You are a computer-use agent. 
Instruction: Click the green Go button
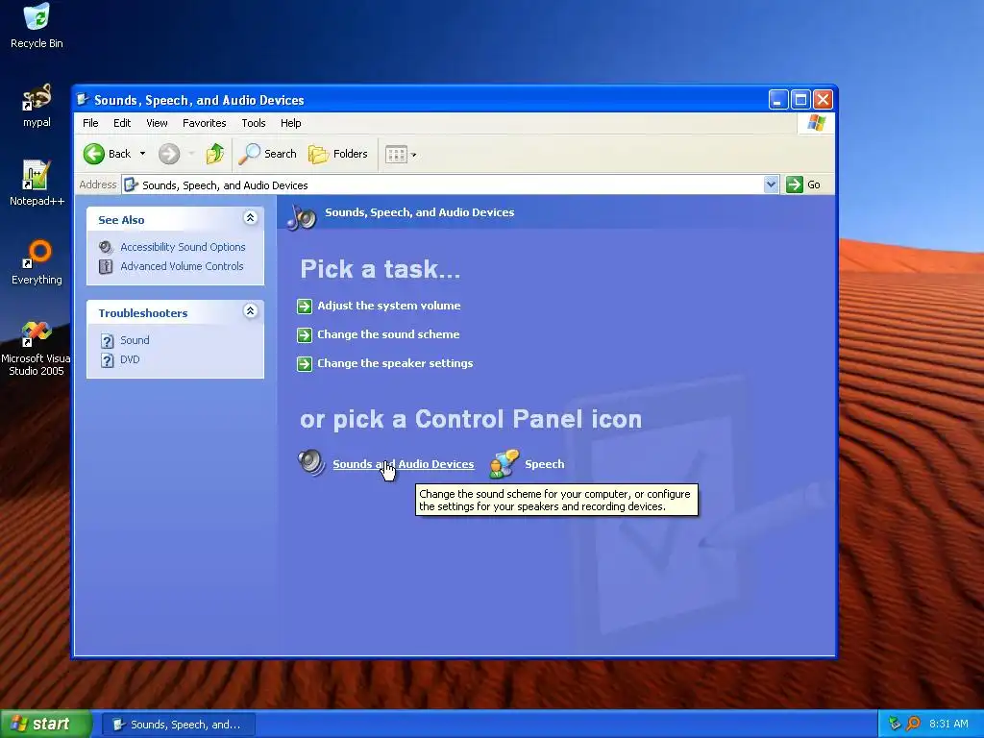tap(803, 184)
